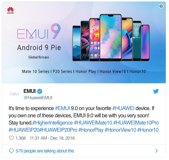169x160 pixels.
Task: Click the EMUI account display name
Action: [30, 91]
